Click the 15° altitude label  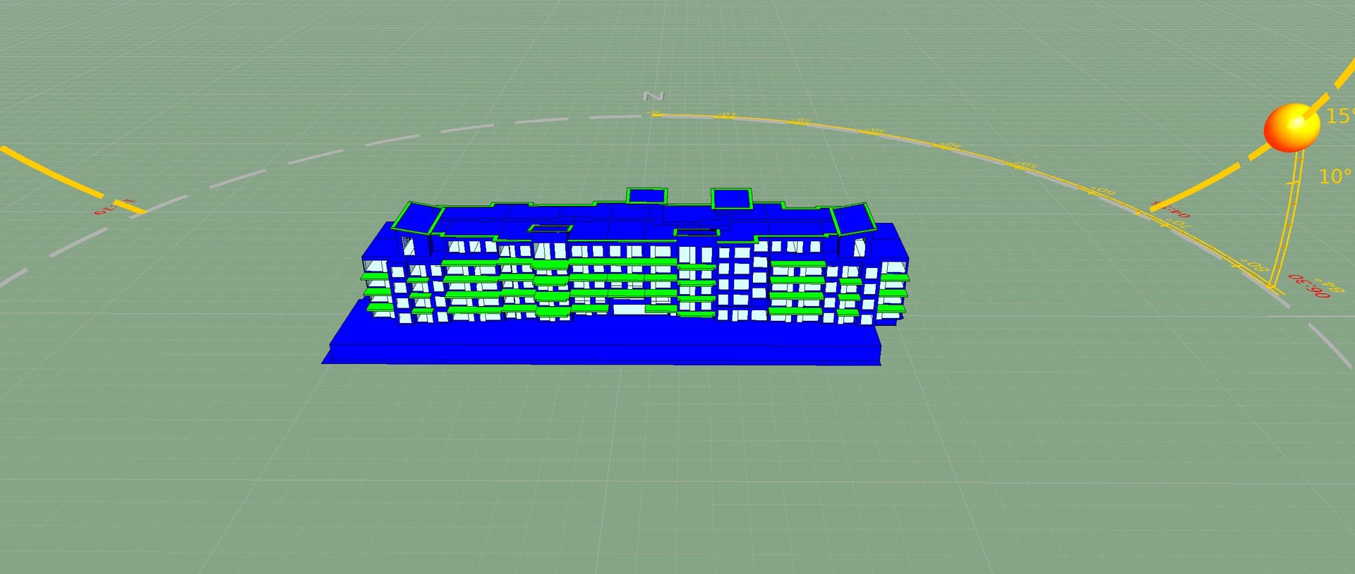click(1339, 116)
